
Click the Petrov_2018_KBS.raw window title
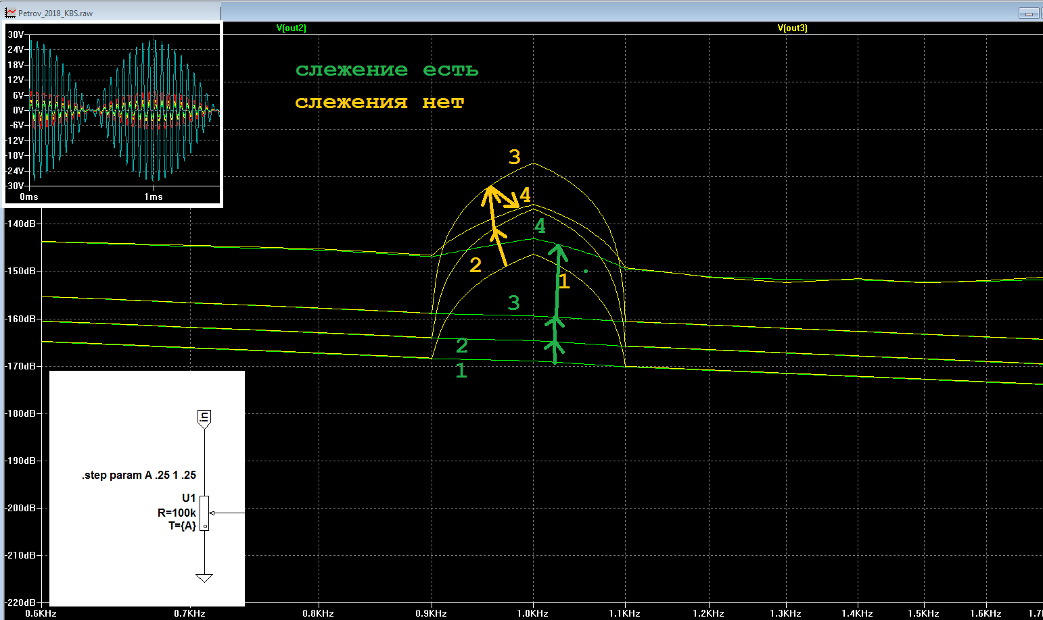(x=55, y=14)
